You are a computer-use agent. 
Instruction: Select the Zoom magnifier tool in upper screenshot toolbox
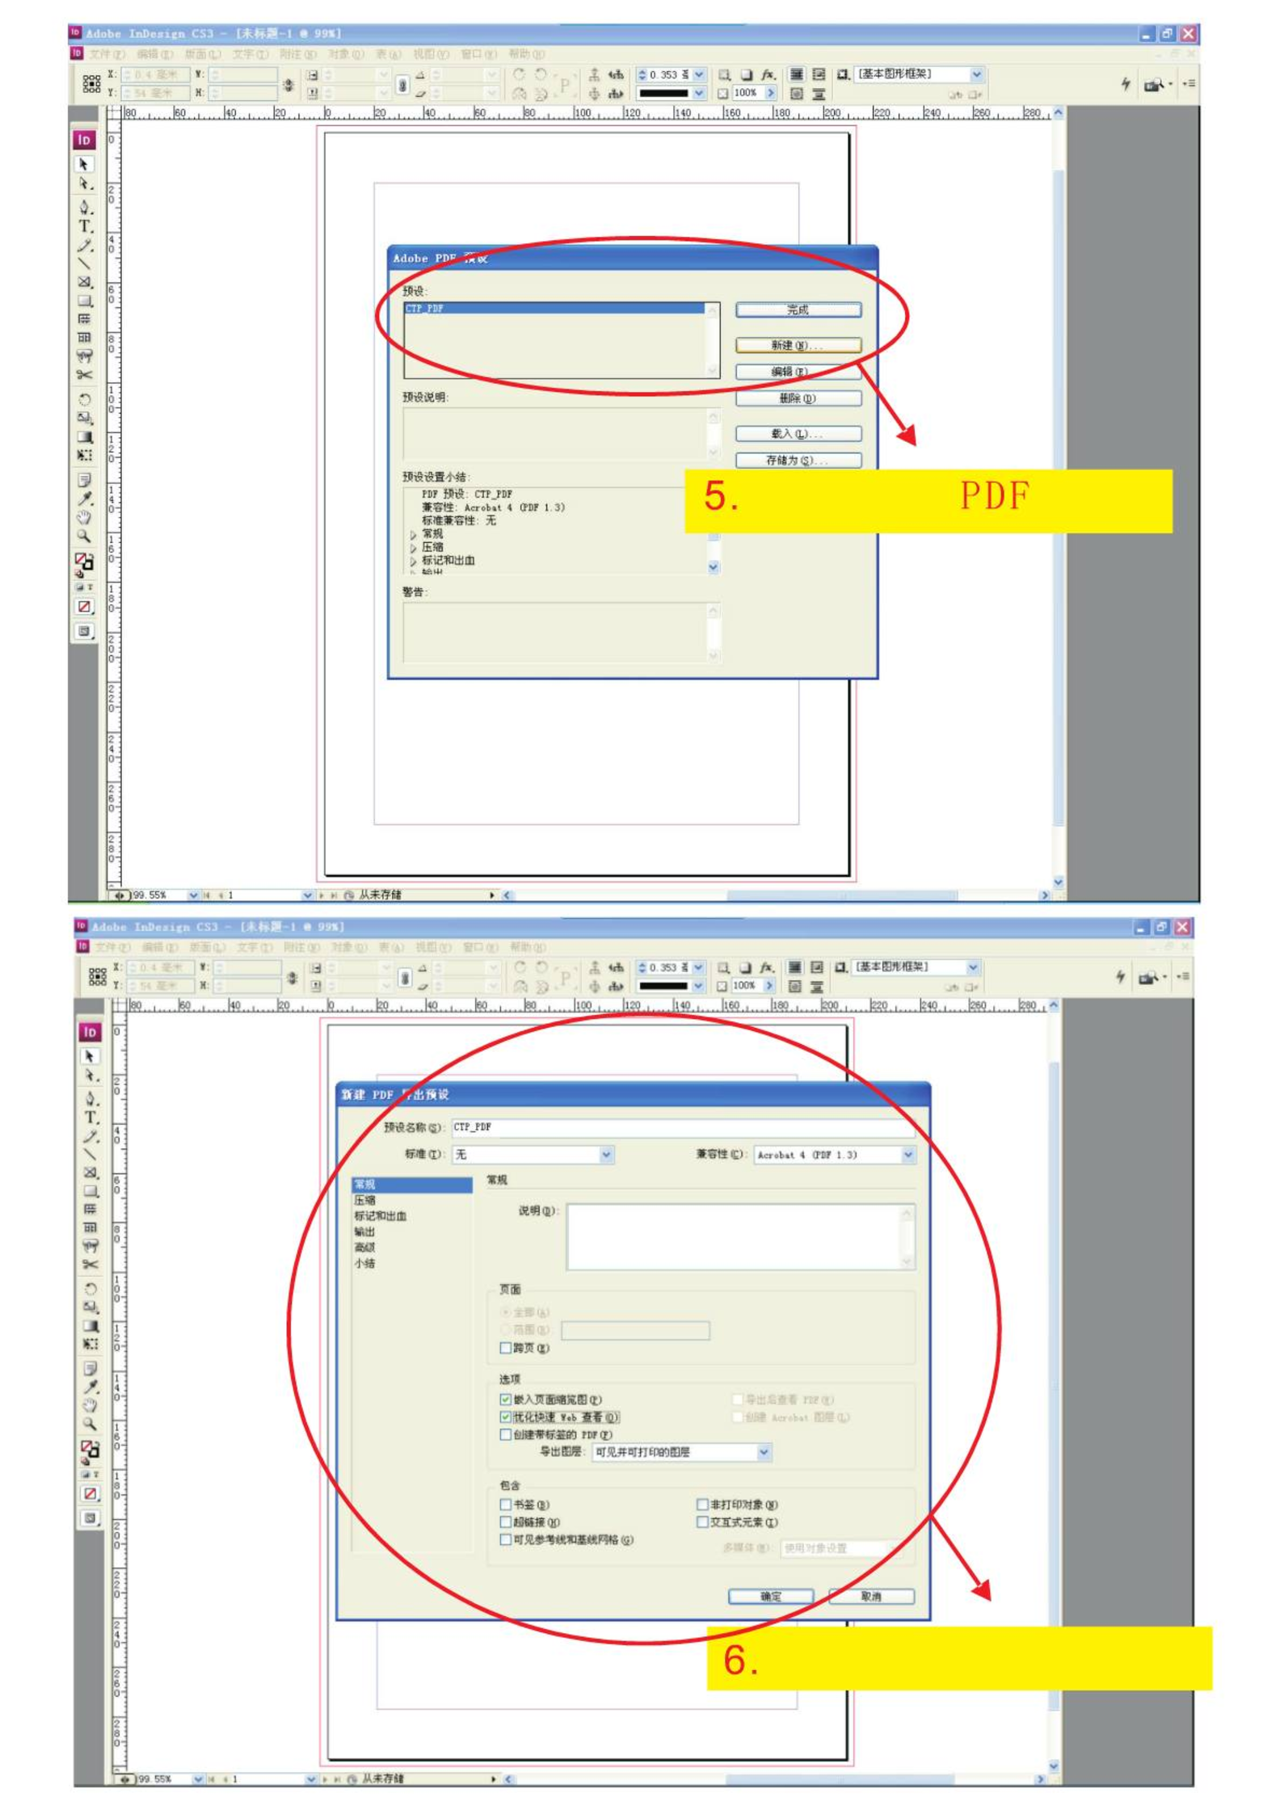pos(83,536)
